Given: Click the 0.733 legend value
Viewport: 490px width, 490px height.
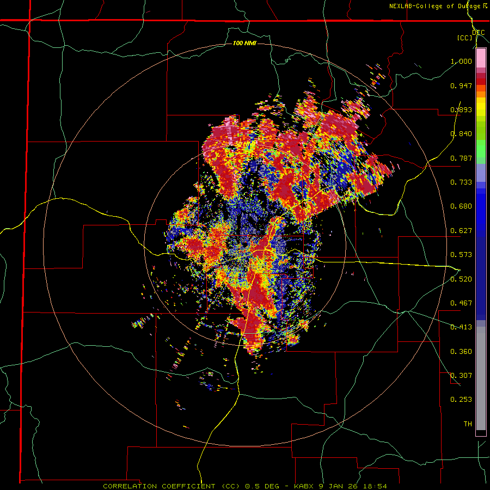Looking at the screenshot, I should [x=461, y=182].
